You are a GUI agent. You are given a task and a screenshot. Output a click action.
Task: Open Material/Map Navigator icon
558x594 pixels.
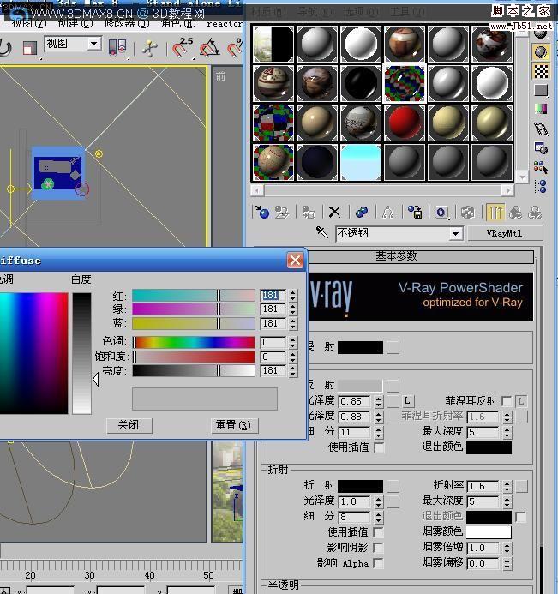point(541,186)
